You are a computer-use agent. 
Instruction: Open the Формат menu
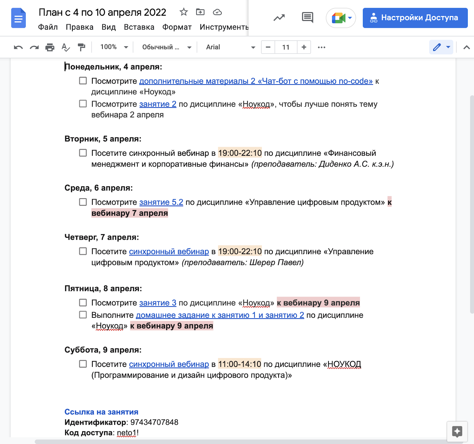pyautogui.click(x=177, y=27)
